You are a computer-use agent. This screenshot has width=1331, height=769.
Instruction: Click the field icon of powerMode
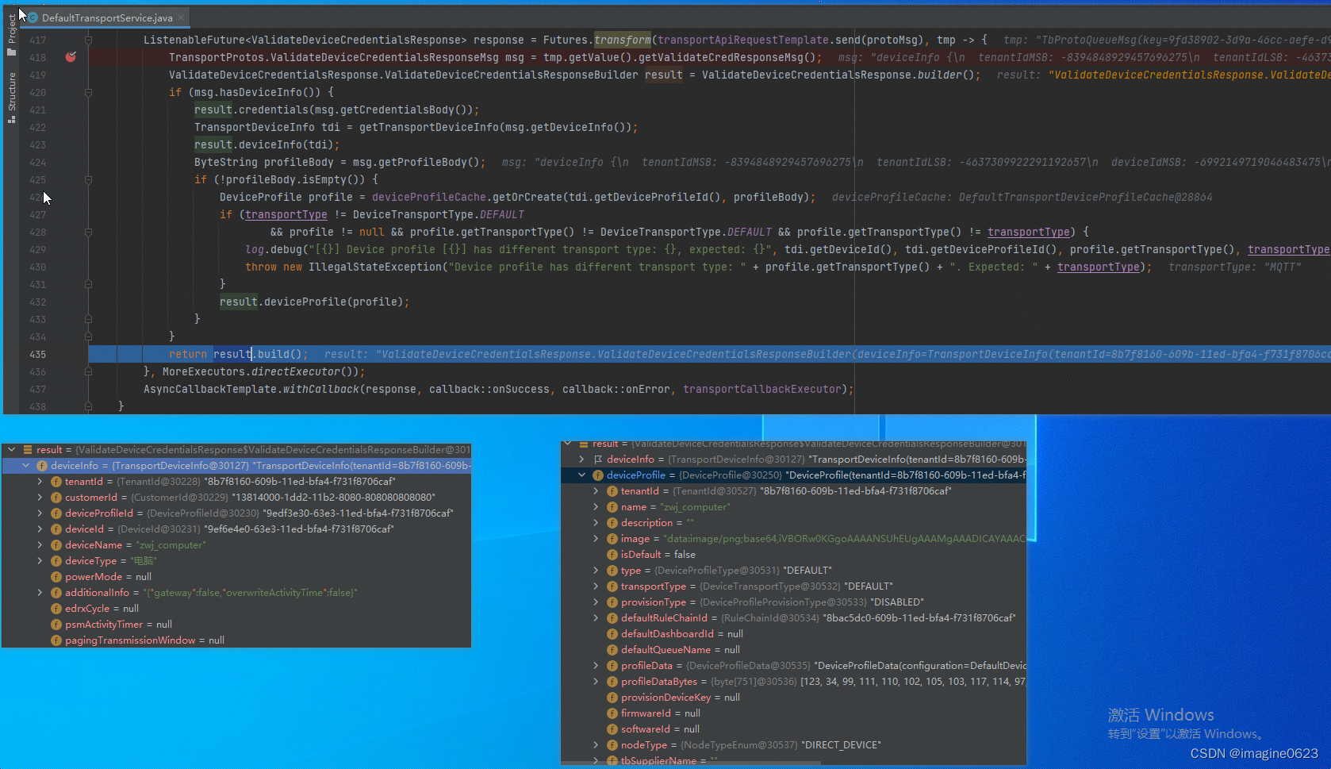click(x=56, y=577)
